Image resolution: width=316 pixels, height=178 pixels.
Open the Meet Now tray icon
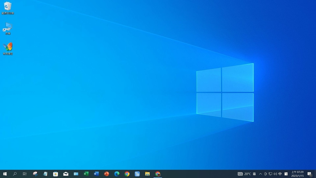click(x=265, y=174)
